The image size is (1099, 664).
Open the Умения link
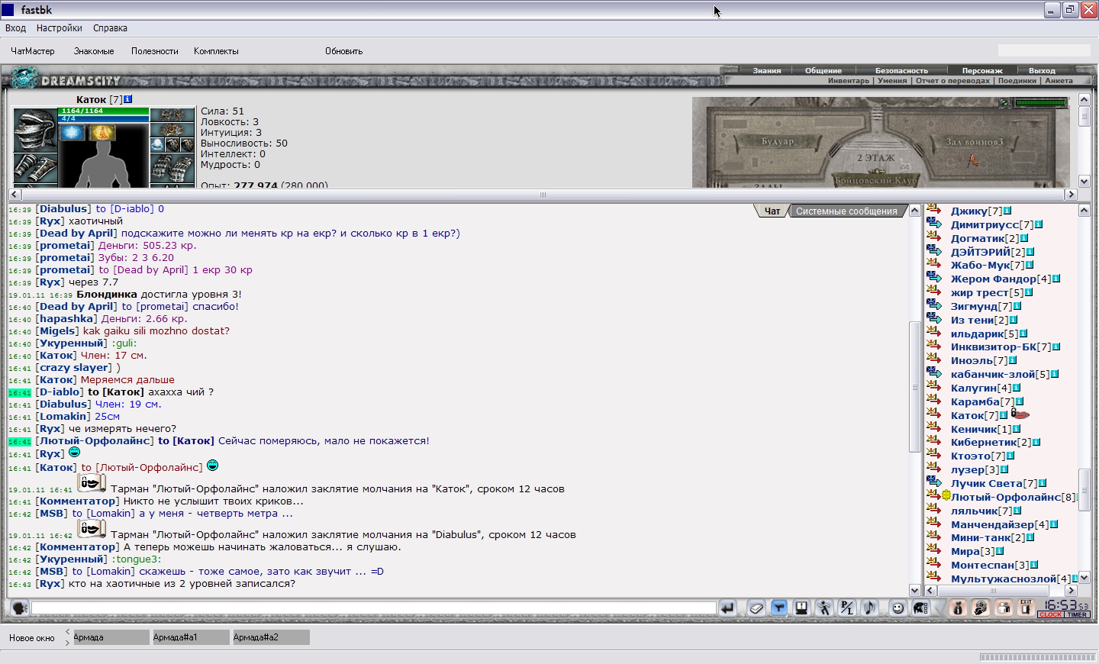point(892,80)
